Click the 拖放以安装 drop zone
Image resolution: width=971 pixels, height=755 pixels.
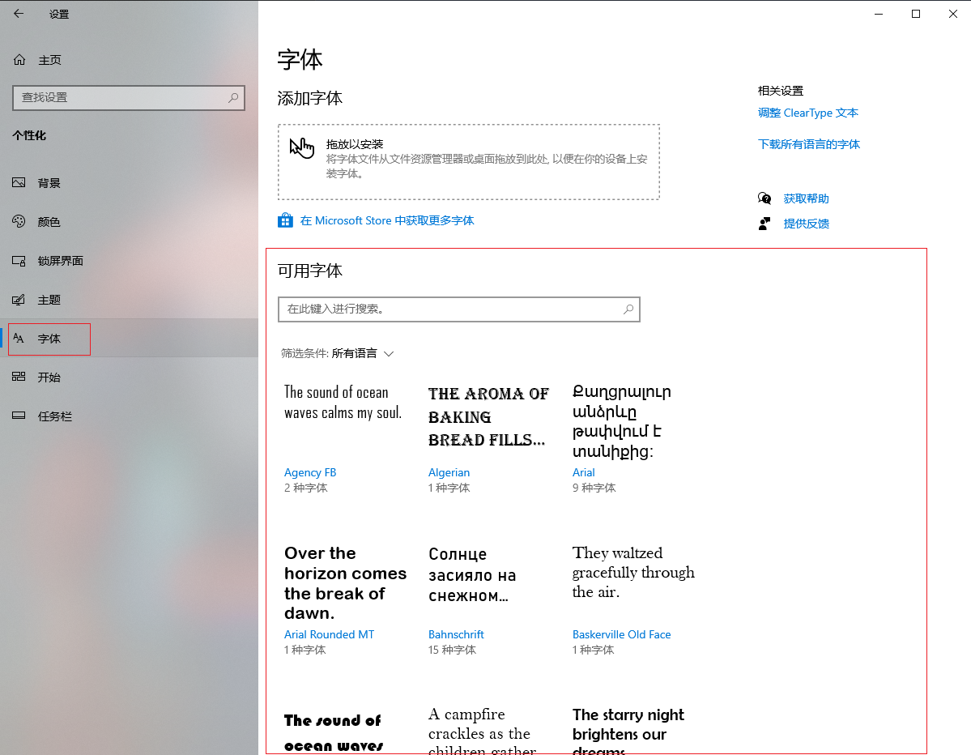coord(468,161)
